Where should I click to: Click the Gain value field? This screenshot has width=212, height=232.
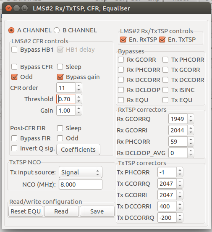tap(66, 111)
